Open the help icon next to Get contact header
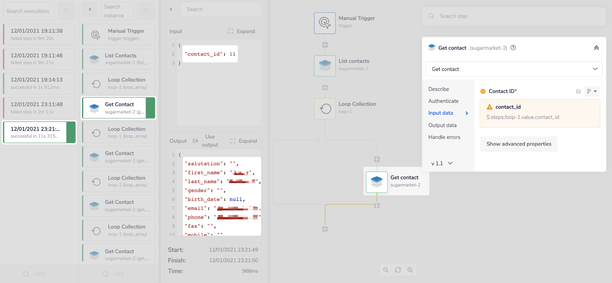Screen dimensions: 612x283 513,47
